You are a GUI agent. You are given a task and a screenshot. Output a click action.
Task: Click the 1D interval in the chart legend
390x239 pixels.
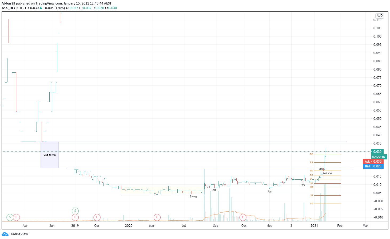(27, 8)
